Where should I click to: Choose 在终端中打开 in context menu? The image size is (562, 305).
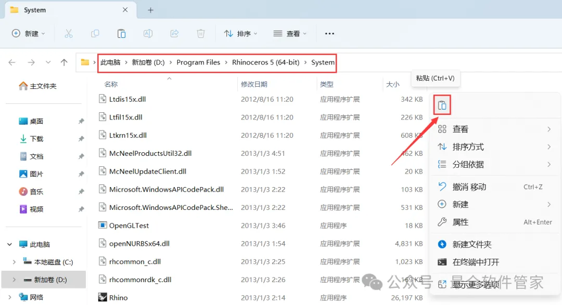(495, 262)
